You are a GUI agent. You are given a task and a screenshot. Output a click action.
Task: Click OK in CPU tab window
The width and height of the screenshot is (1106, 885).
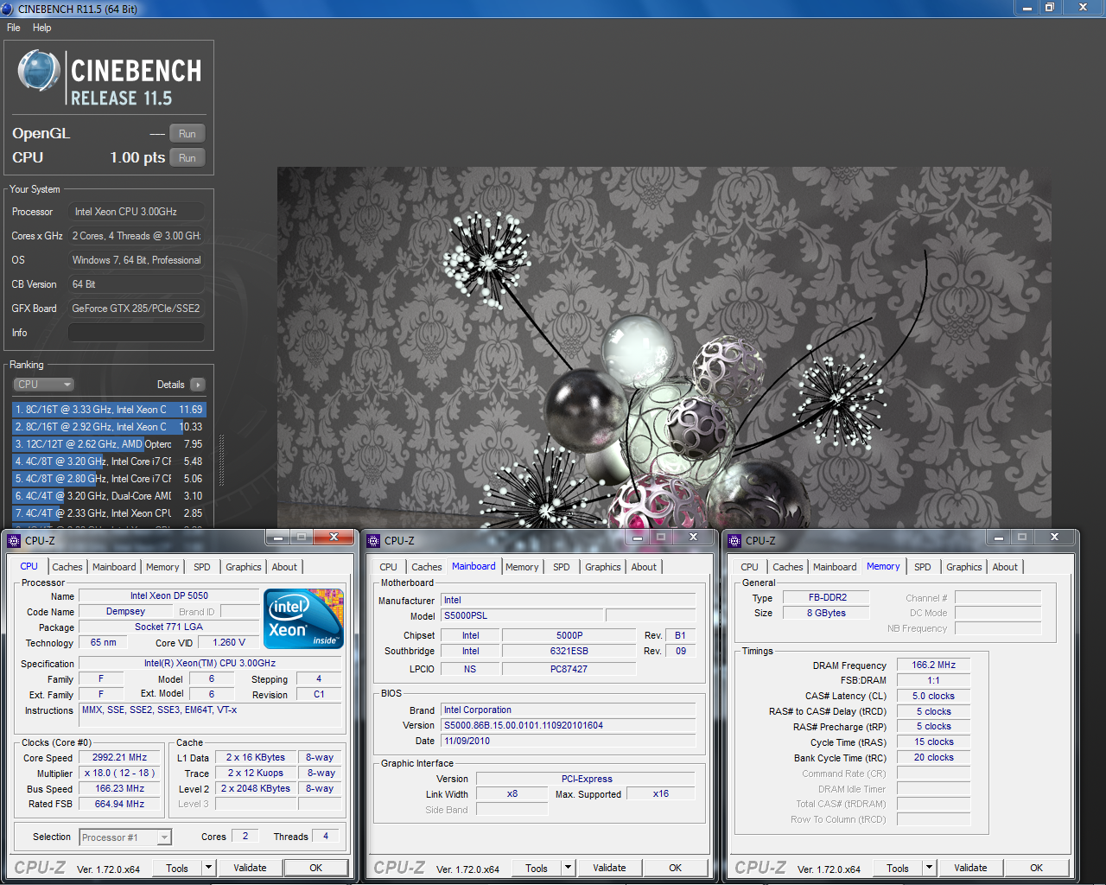(316, 868)
